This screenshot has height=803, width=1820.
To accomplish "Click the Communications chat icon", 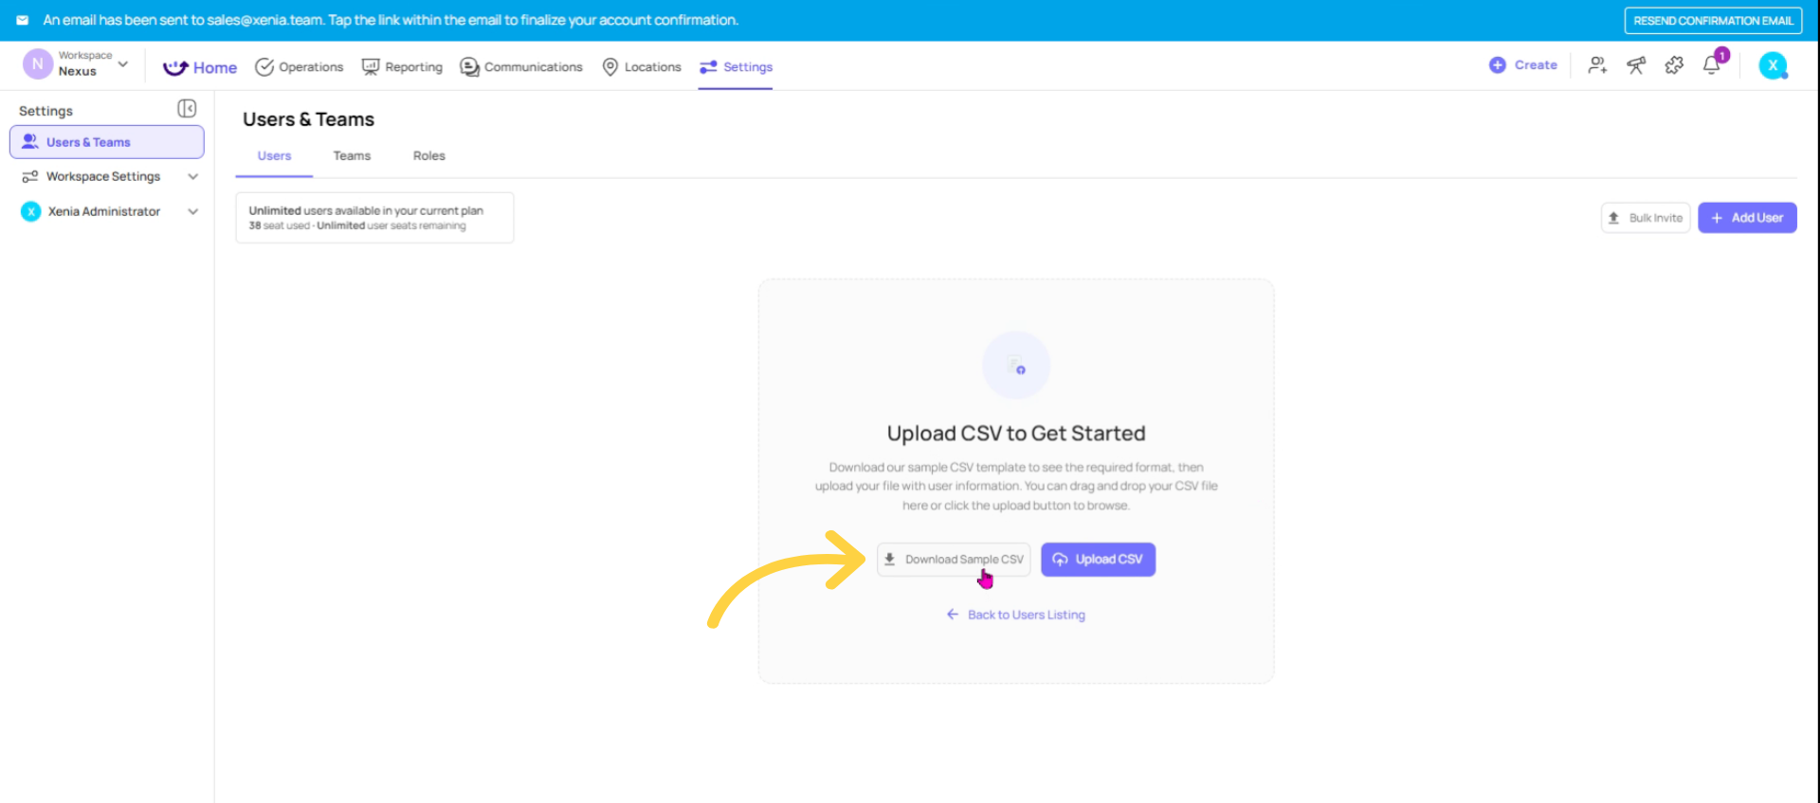I will click(x=468, y=66).
